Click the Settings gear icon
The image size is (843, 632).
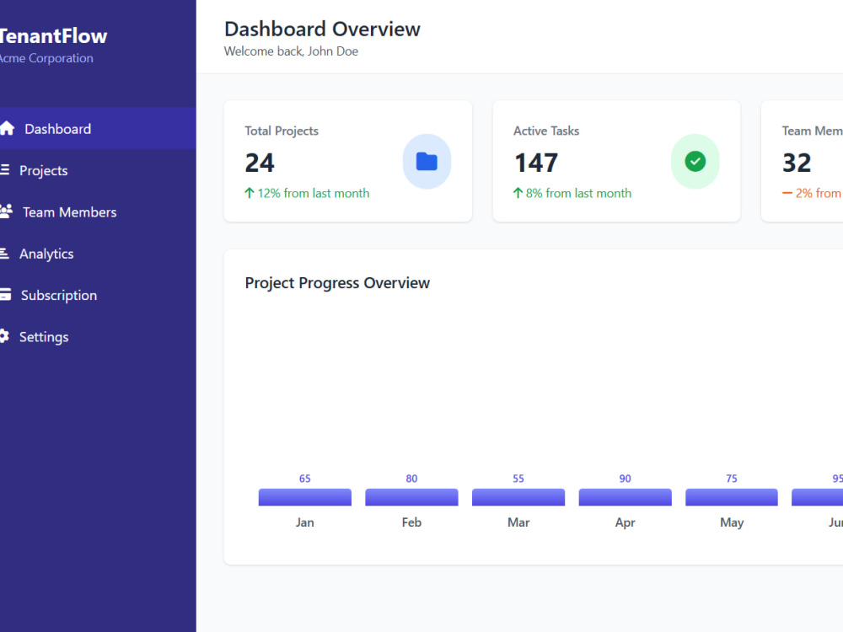point(4,336)
